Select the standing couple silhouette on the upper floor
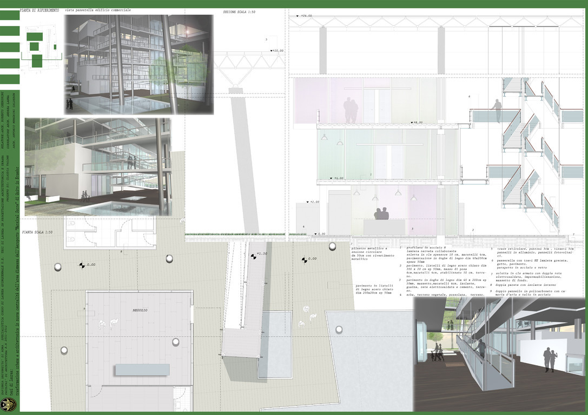 tap(351, 110)
